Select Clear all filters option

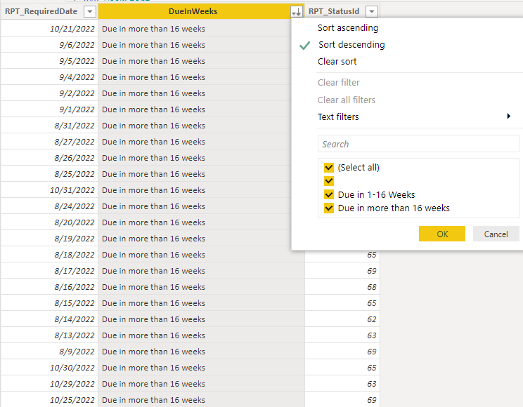tap(347, 100)
